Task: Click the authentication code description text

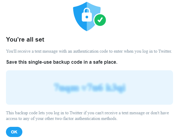Action: tap(89, 51)
